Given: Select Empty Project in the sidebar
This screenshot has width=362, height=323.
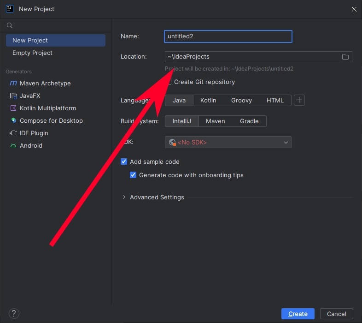Looking at the screenshot, I should (32, 53).
